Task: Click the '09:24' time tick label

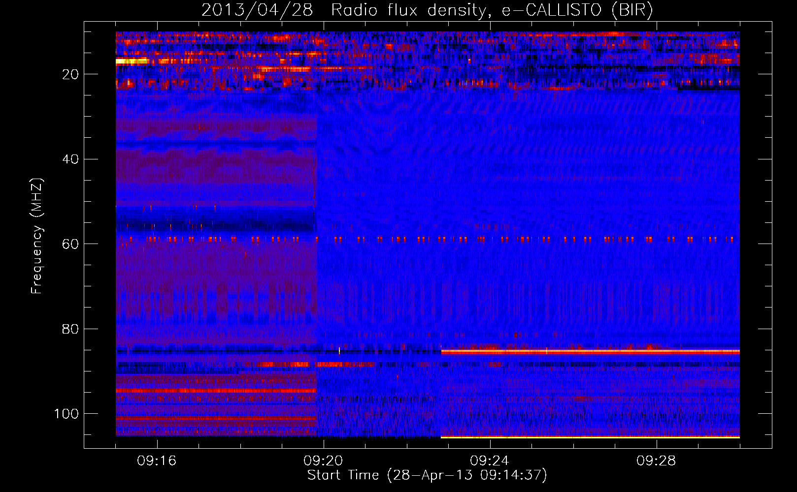Action: pos(490,461)
